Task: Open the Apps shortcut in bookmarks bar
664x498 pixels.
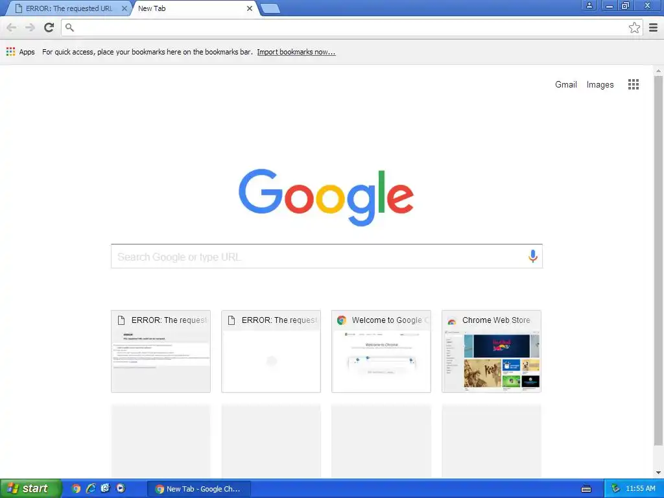Action: click(x=21, y=52)
